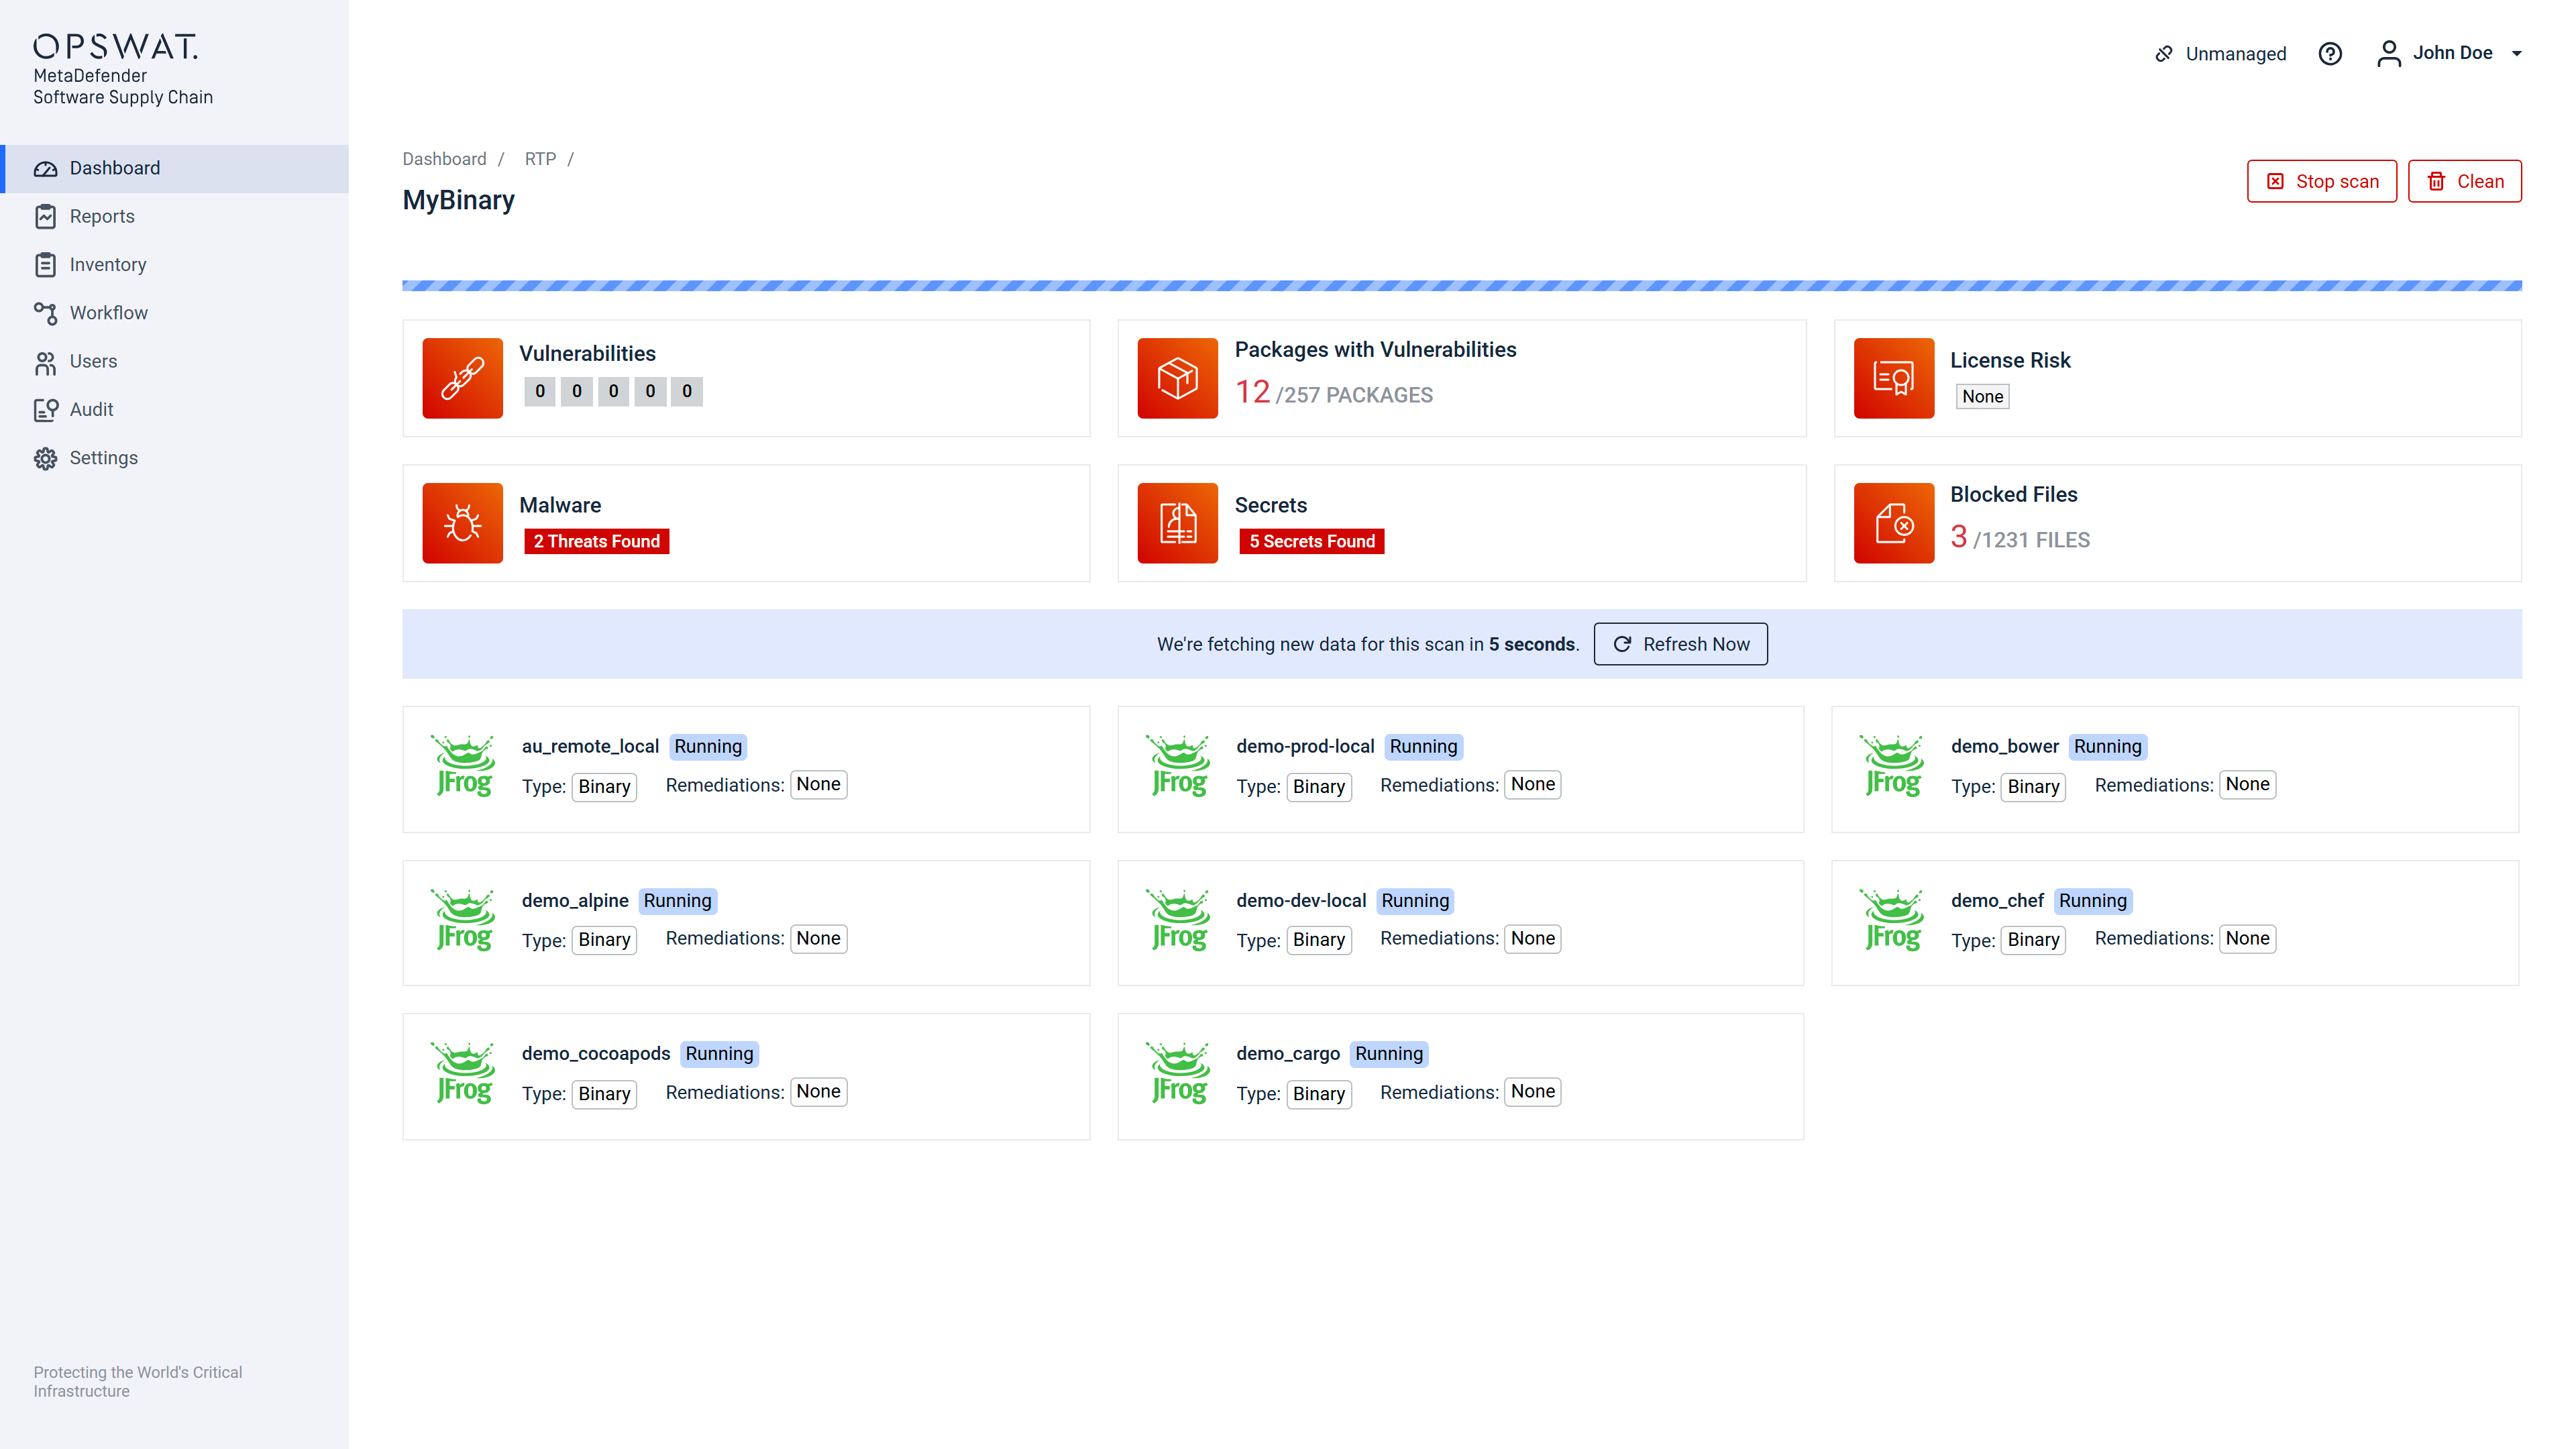The width and height of the screenshot is (2576, 1449).
Task: Click the 5 Secrets Found badge
Action: tap(1311, 541)
